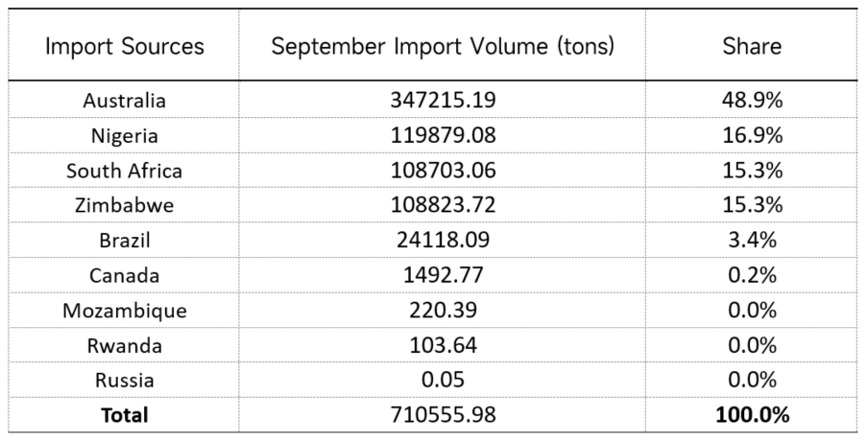
Task: Select the Australia row label
Action: [x=125, y=101]
